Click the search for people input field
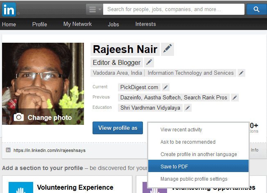 coord(174,9)
